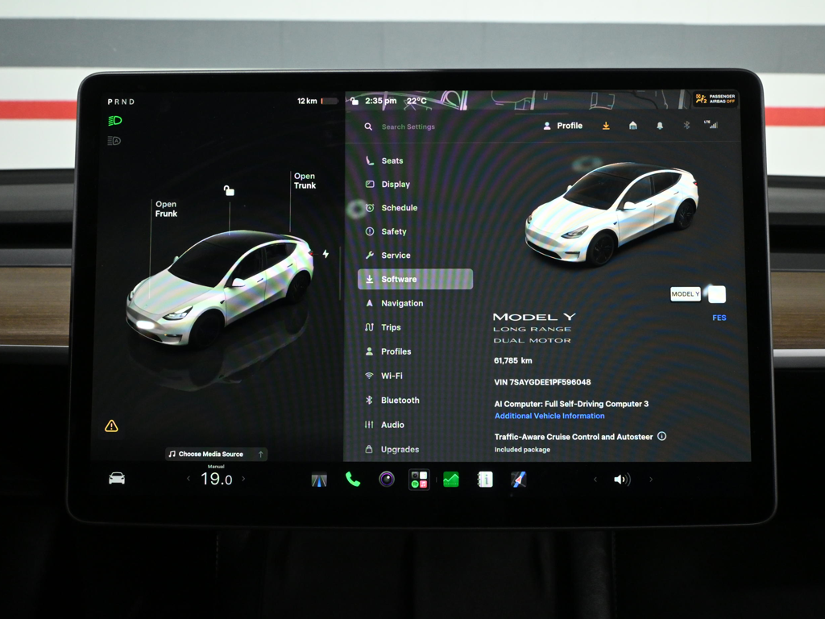Open the camera app icon
The width and height of the screenshot is (825, 619).
tap(387, 479)
